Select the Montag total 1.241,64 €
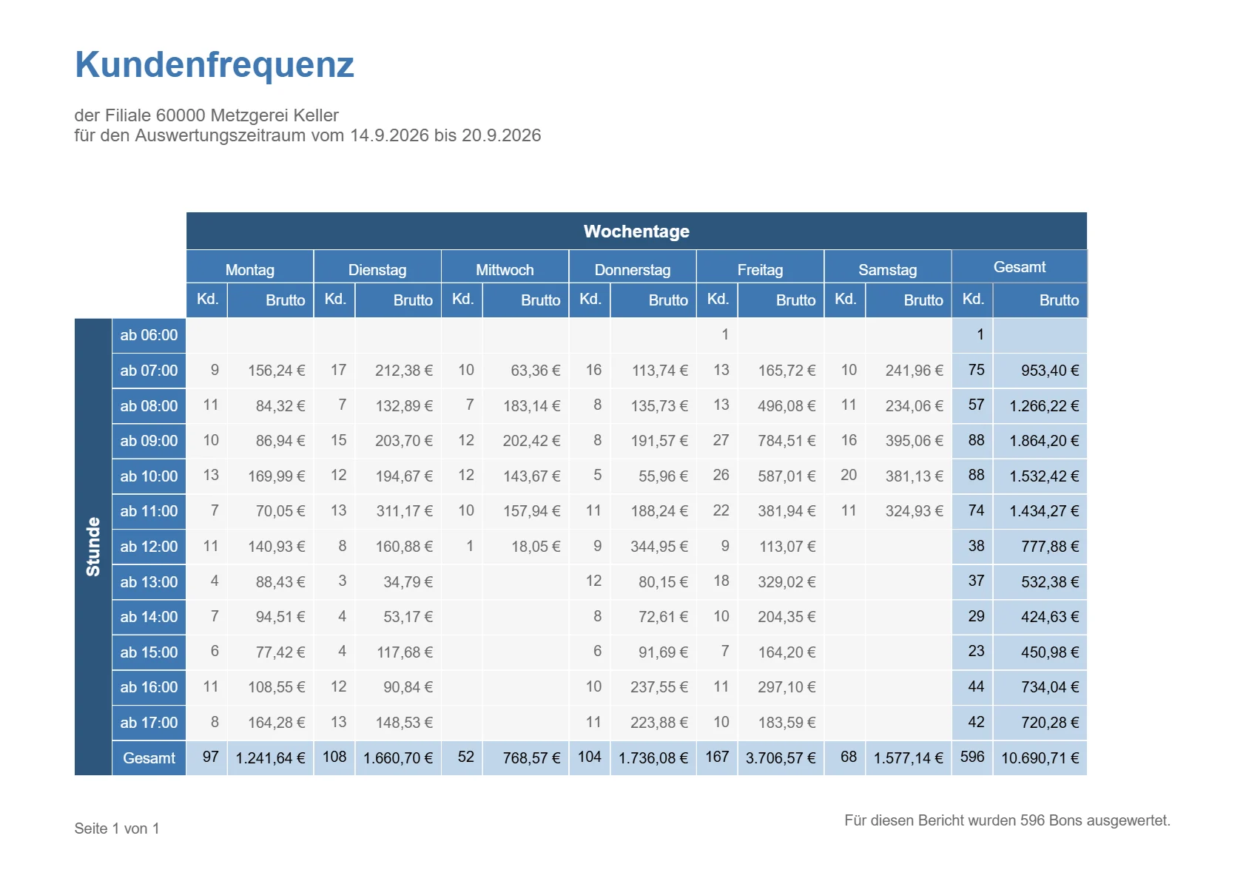The width and height of the screenshot is (1246, 881). pos(270,758)
